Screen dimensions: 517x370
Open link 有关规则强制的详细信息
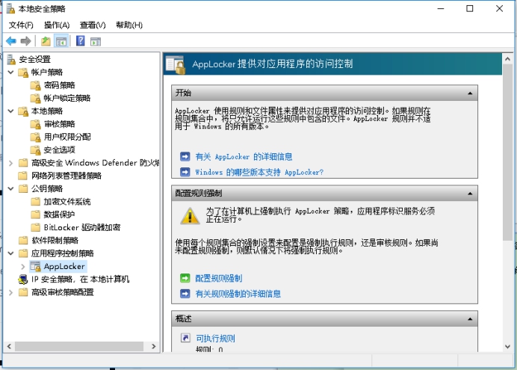238,294
